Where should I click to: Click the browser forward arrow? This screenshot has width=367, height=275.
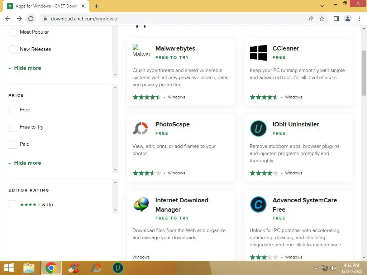19,19
